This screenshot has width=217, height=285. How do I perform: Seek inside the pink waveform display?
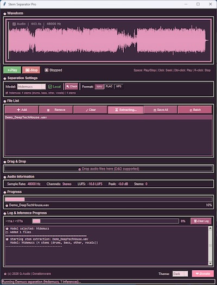109,41
